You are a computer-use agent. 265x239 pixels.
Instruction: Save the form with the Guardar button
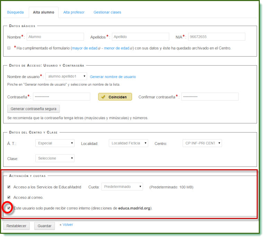pyautogui.click(x=45, y=226)
